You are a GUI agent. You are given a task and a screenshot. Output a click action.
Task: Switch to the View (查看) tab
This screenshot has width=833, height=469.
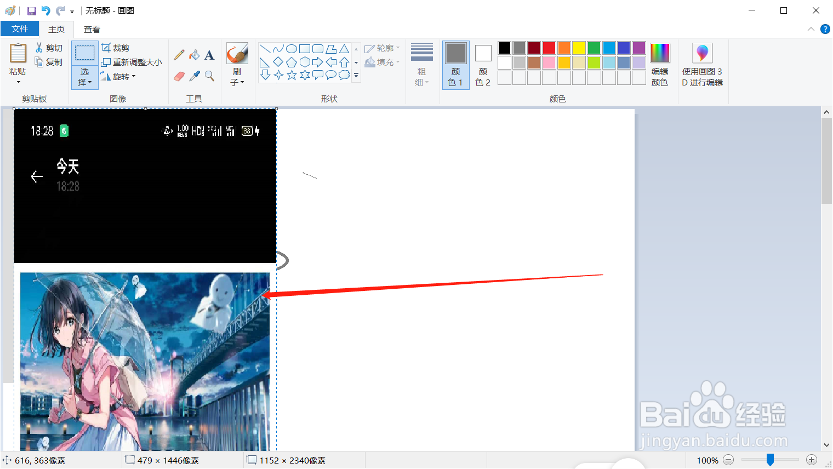(x=92, y=29)
